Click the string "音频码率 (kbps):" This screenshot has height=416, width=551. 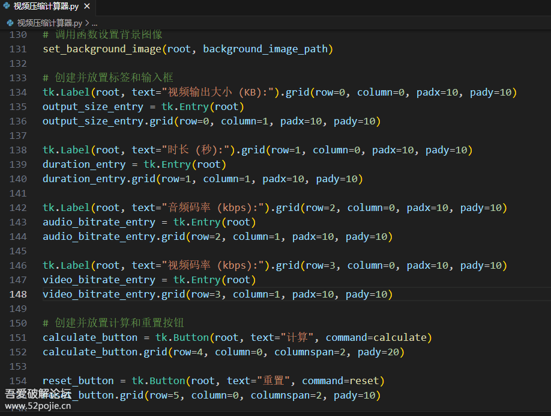point(212,207)
